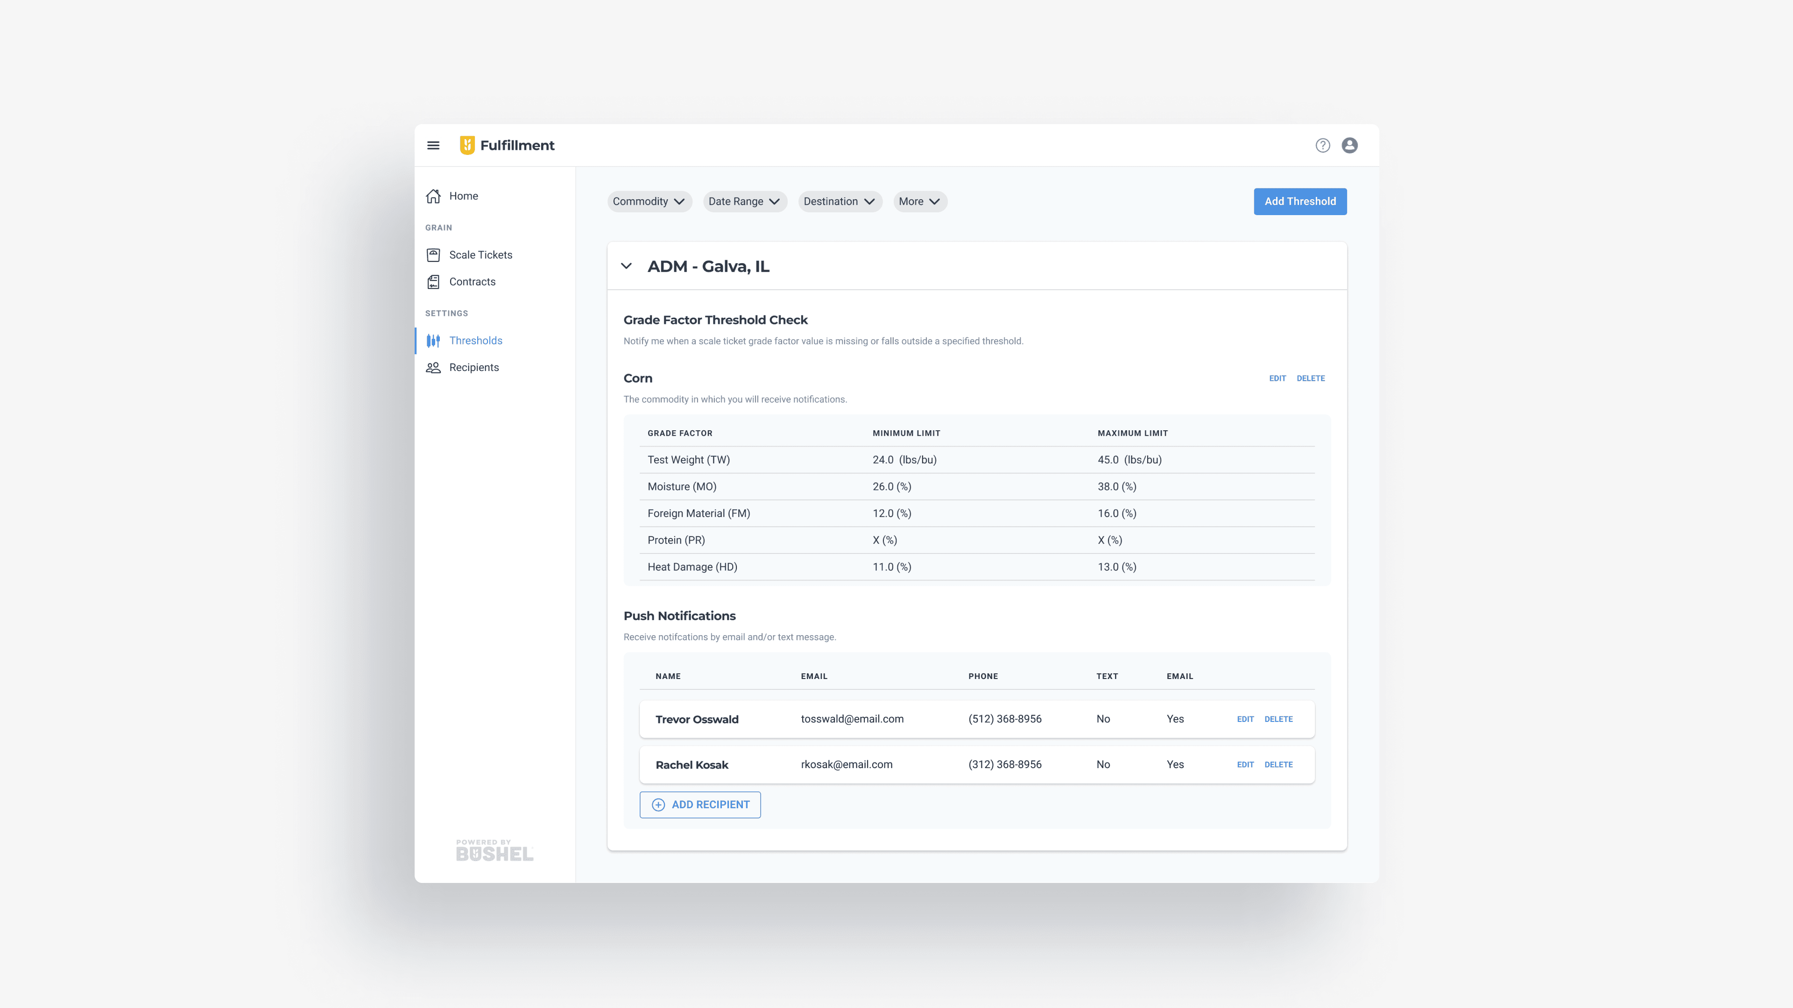Screen dimensions: 1793x1008
Task: Go to Home in sidebar
Action: [x=464, y=196]
